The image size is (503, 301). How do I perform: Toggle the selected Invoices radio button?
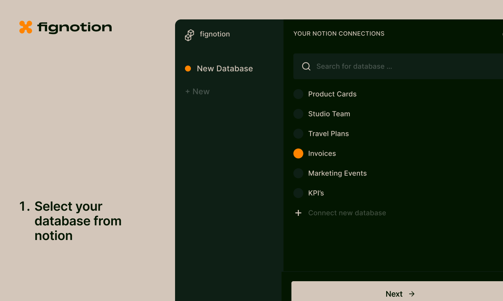[298, 153]
